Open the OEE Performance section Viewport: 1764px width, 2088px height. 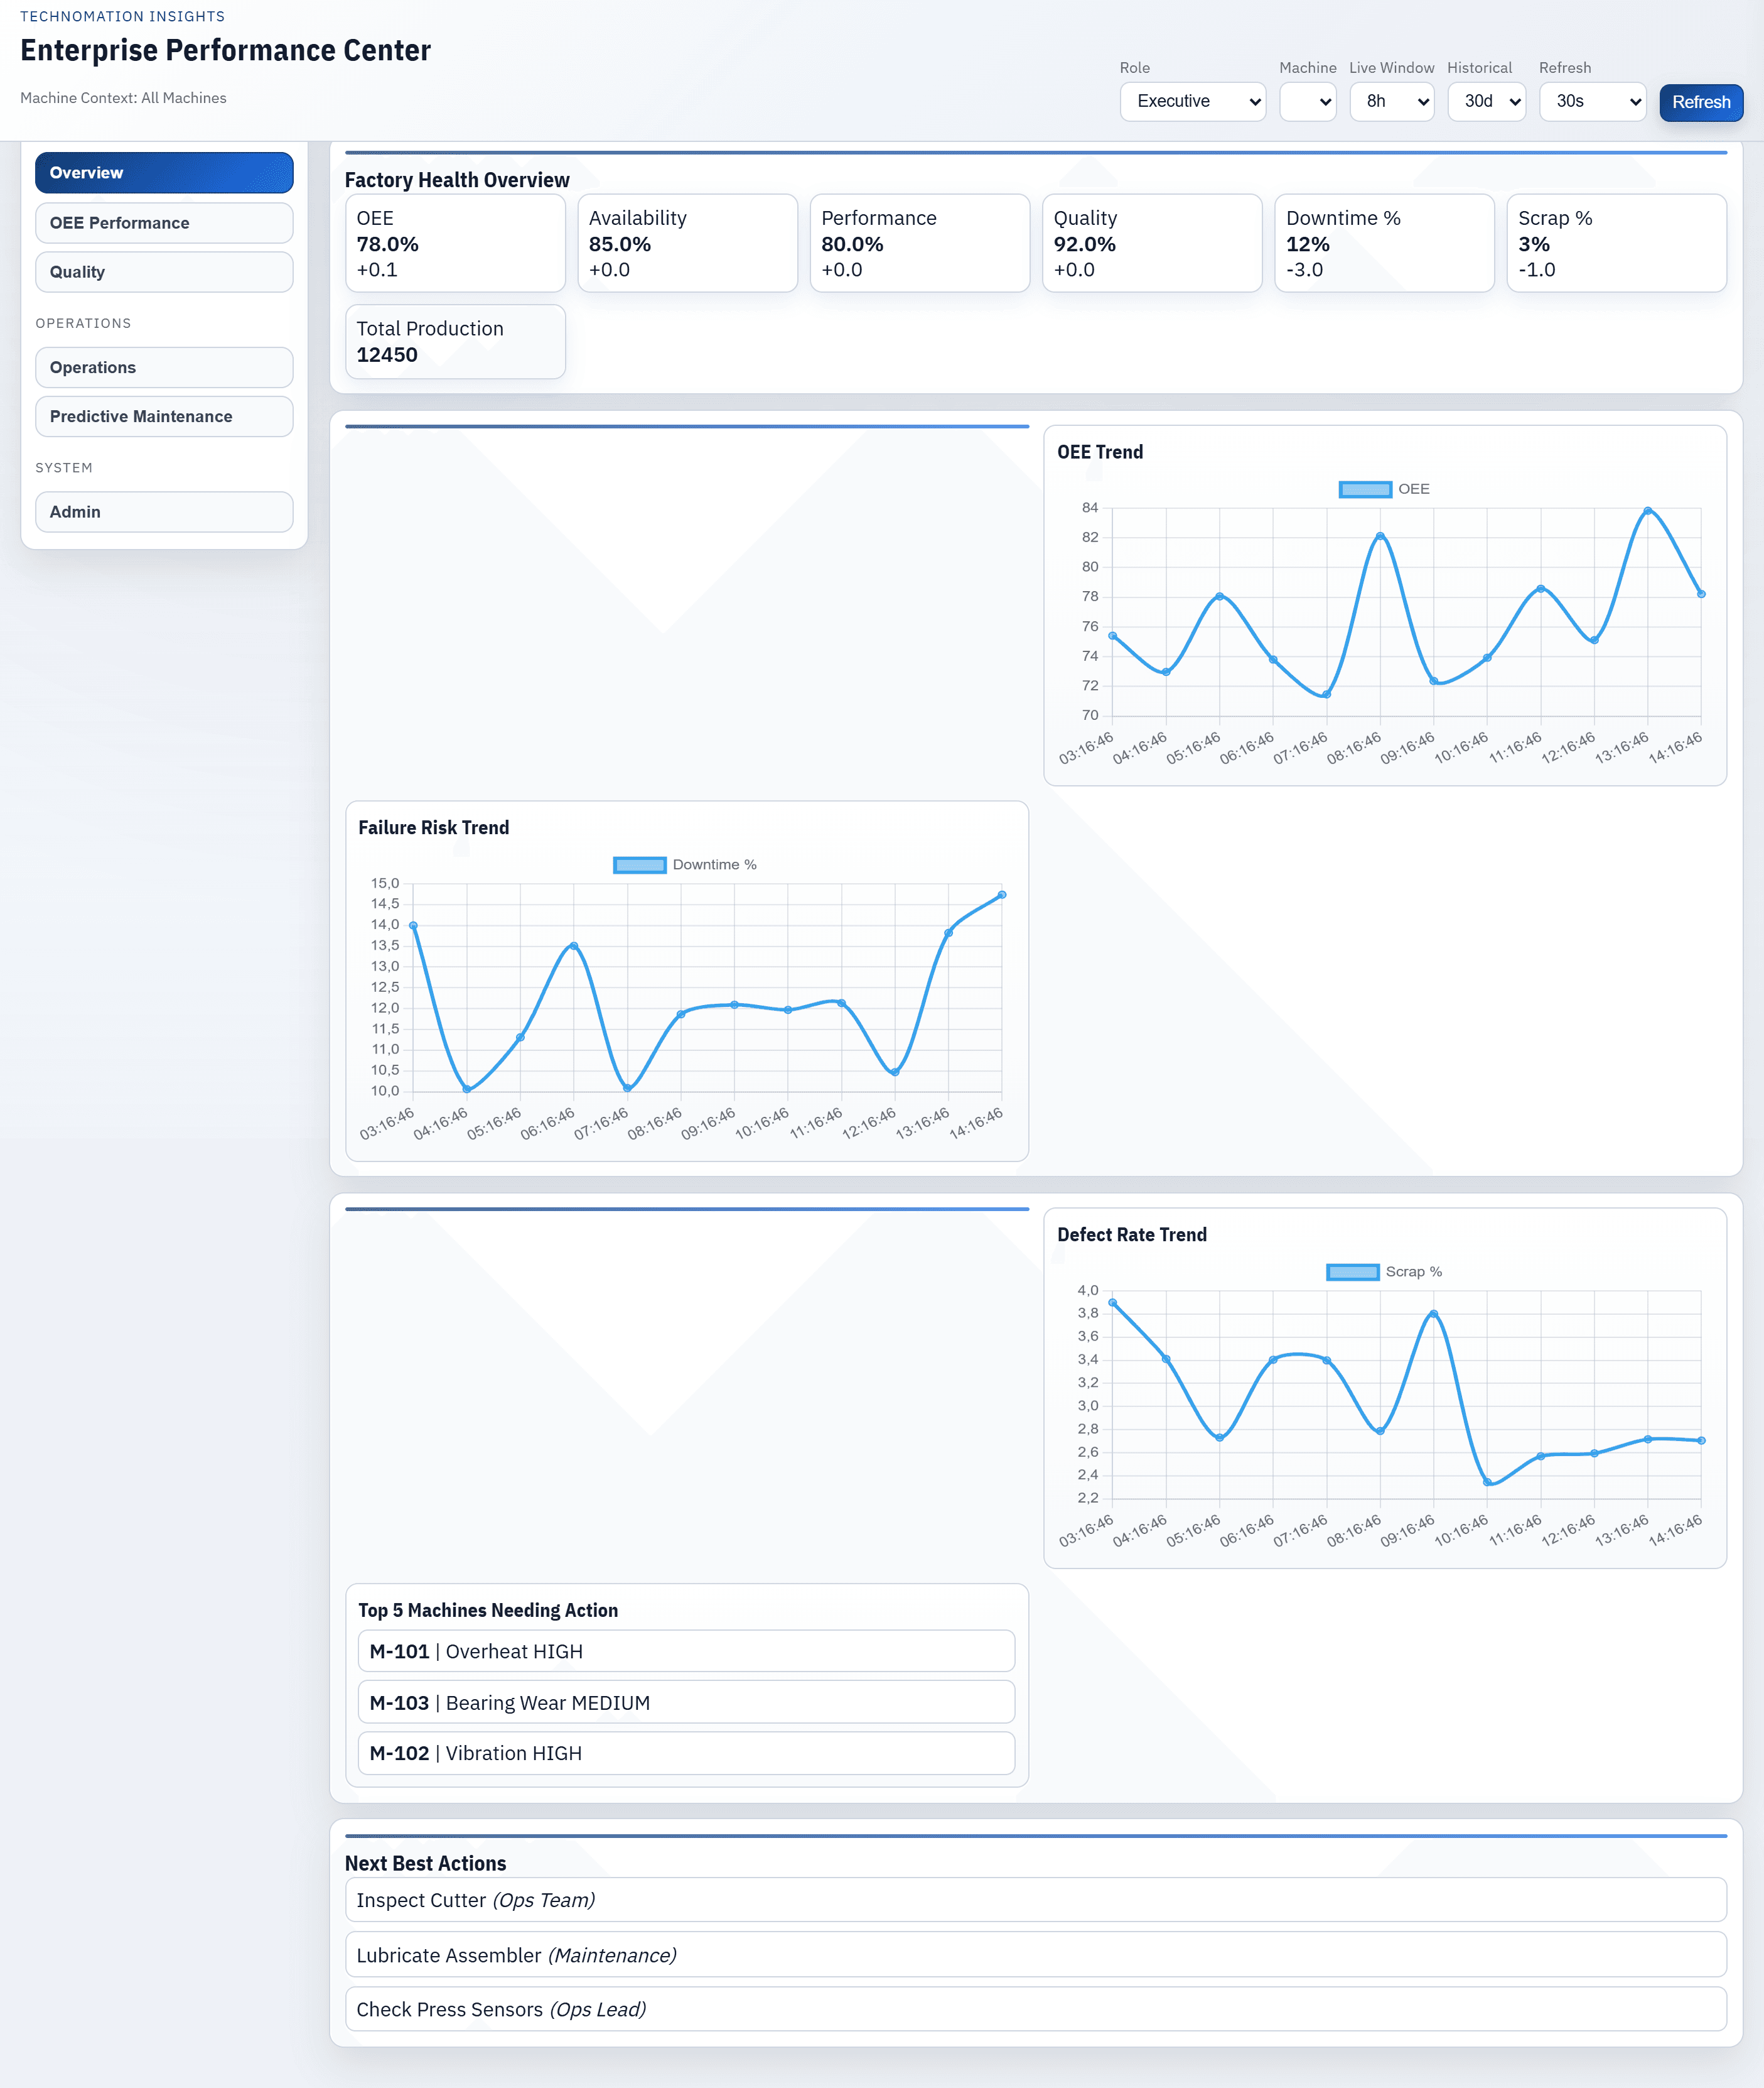[x=163, y=222]
